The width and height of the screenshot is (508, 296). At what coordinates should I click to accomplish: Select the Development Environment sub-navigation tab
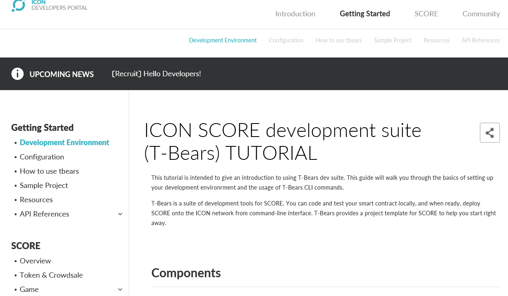point(223,40)
